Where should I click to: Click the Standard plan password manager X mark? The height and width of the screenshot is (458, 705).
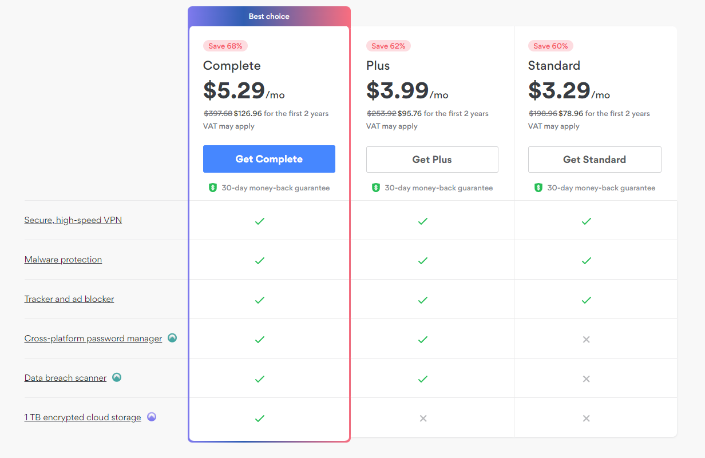[x=586, y=340]
